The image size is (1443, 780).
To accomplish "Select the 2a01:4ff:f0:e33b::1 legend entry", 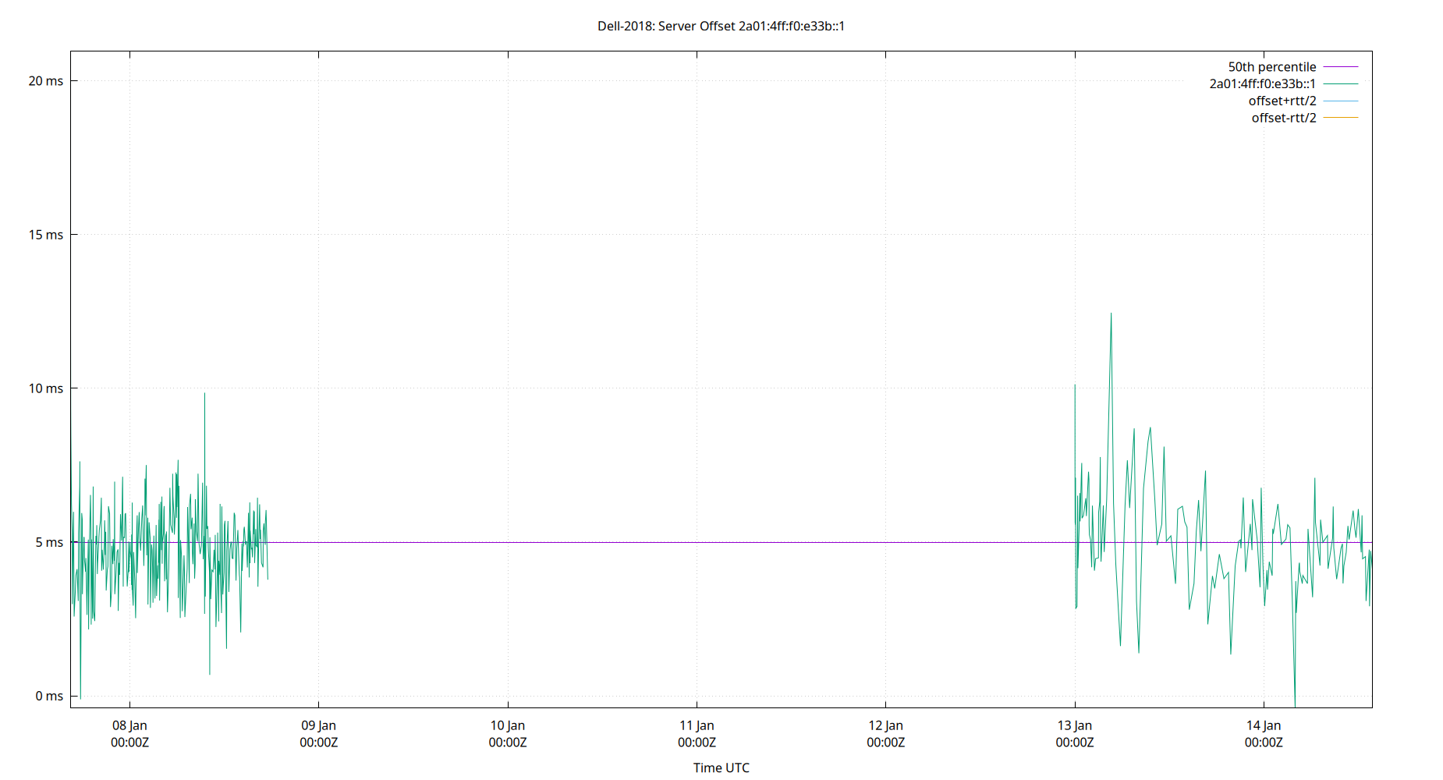I will [1261, 83].
